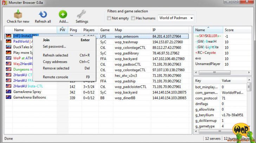This screenshot has width=256, height=143.
Task: Click the 12 servers status bar entry
Action: 213,138
